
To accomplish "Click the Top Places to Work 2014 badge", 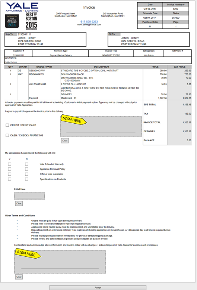I will click(12, 21).
